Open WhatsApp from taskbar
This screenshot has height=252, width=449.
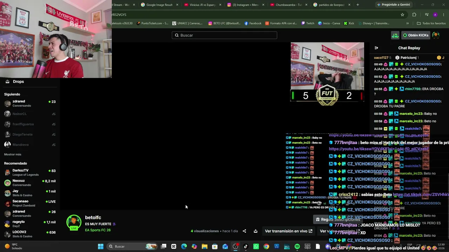click(256, 246)
